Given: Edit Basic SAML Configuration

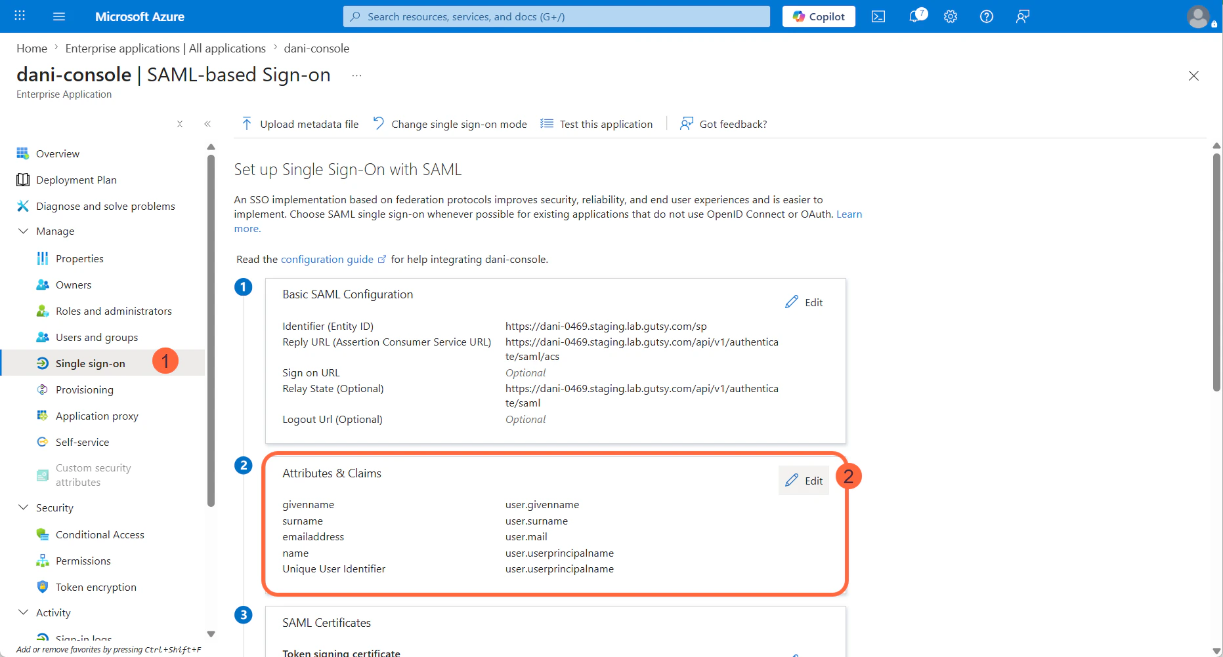Looking at the screenshot, I should (x=804, y=302).
